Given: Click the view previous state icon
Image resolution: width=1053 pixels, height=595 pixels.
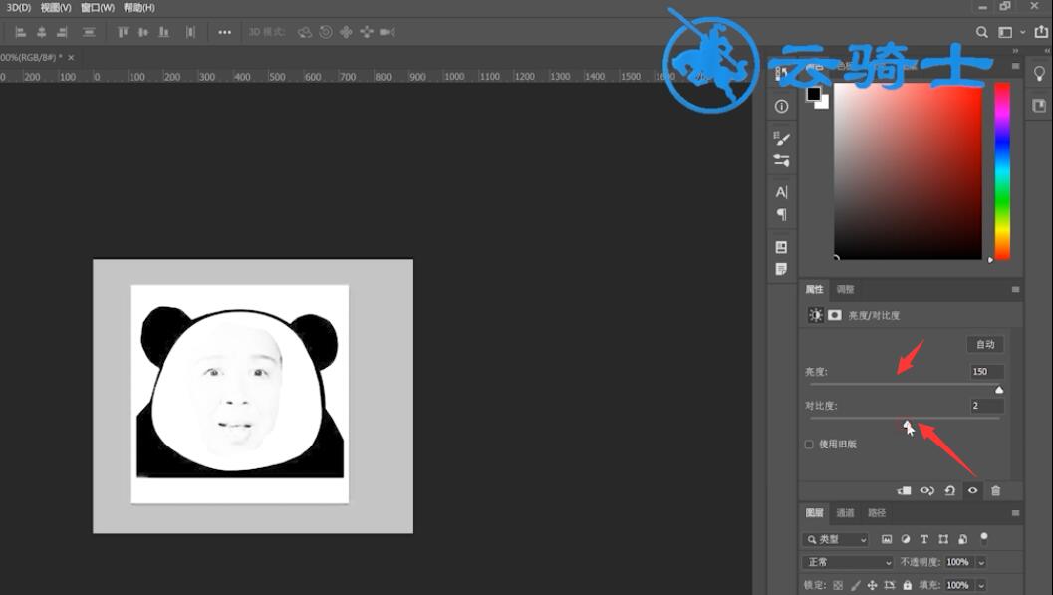Looking at the screenshot, I should 927,491.
